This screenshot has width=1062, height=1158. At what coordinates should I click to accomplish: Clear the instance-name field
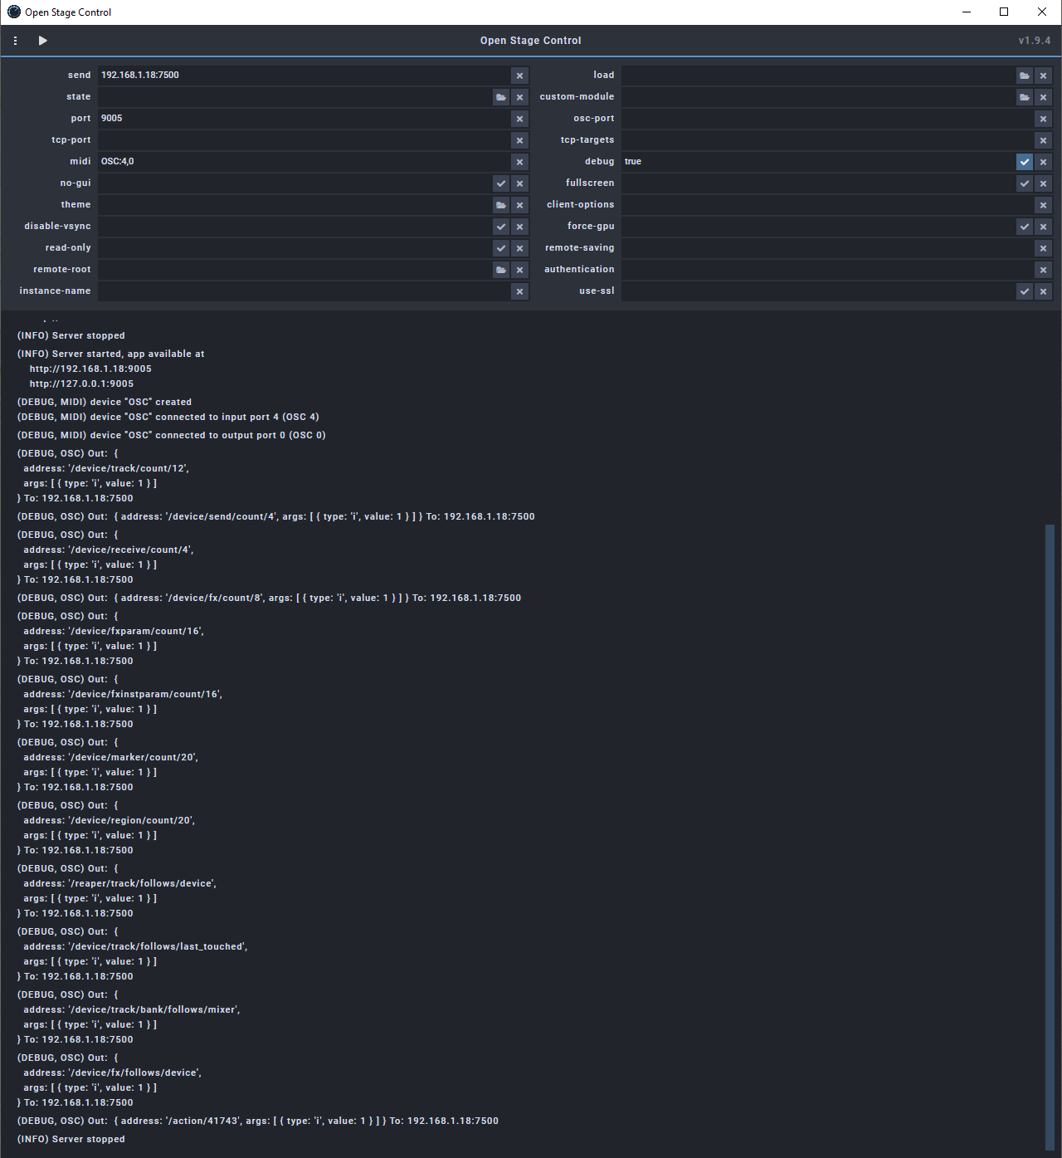pos(520,291)
